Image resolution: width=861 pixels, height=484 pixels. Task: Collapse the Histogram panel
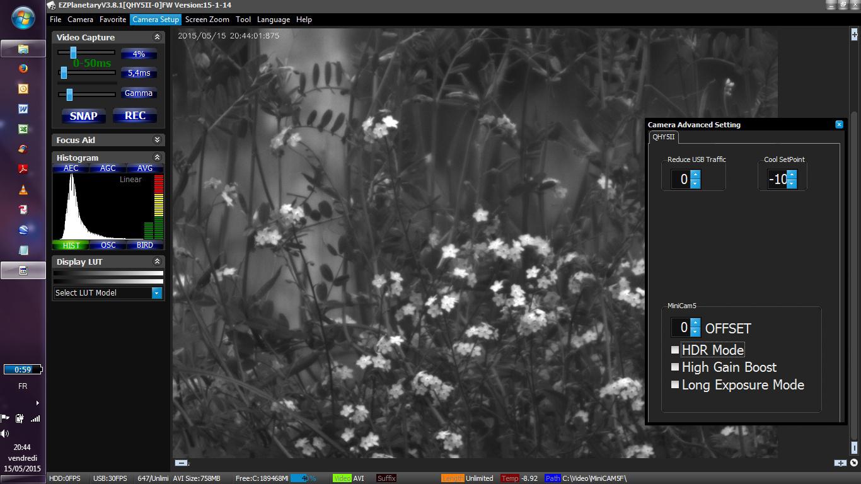pos(157,158)
